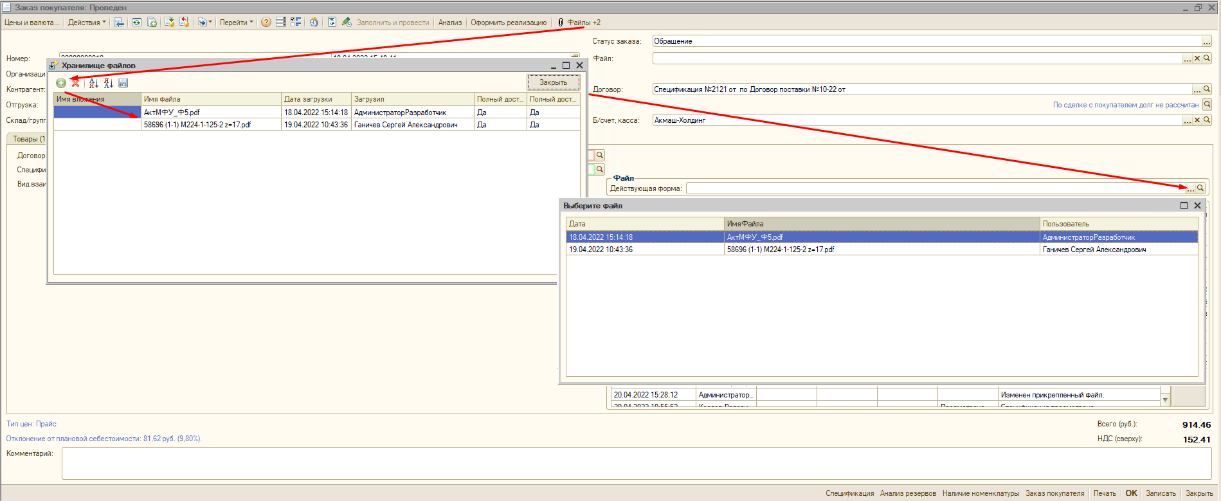
Task: Sort ascending in Хранилище файлов toolbar
Action: (94, 83)
